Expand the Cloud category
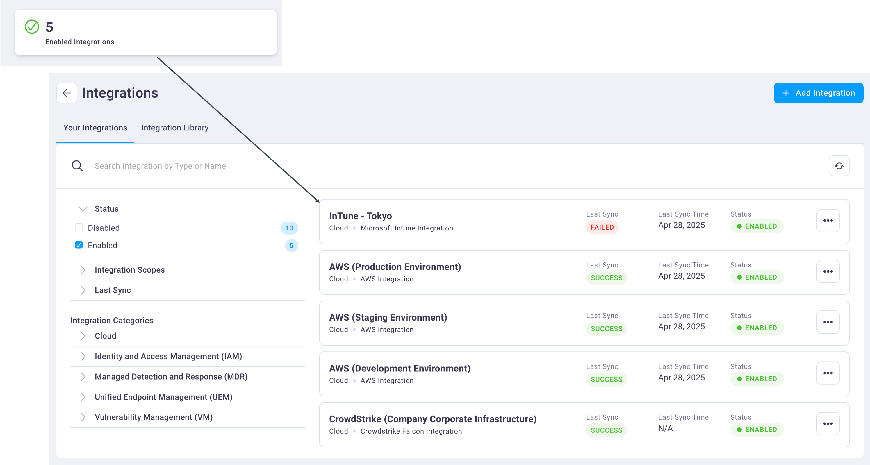 [83, 336]
